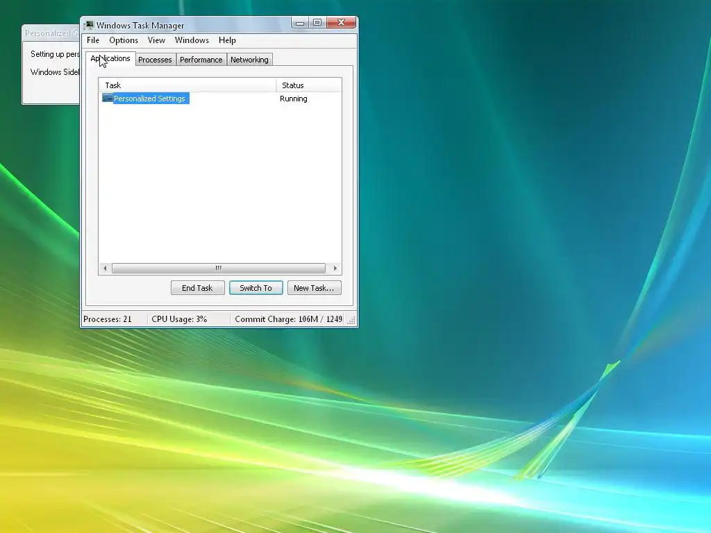
Task: Switch to the Processes tab
Action: coord(155,60)
